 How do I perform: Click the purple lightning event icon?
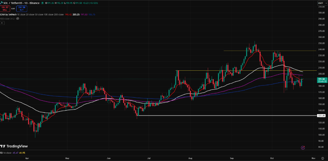[x=303, y=148]
